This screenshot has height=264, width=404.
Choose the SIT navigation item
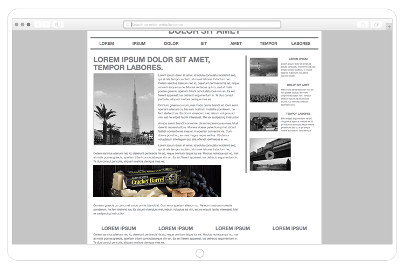204,44
